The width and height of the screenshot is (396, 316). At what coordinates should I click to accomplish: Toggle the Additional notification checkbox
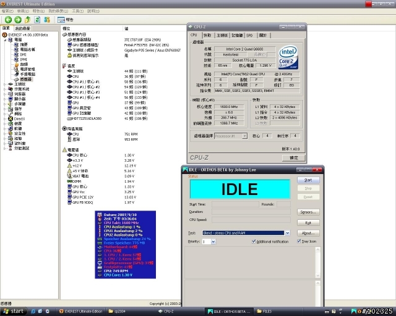254,241
